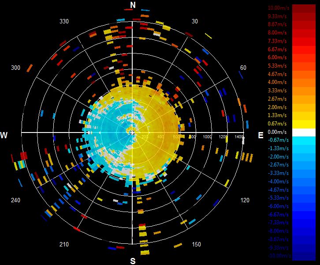Click the 400 range ring label
320x265 pixels.
point(160,136)
